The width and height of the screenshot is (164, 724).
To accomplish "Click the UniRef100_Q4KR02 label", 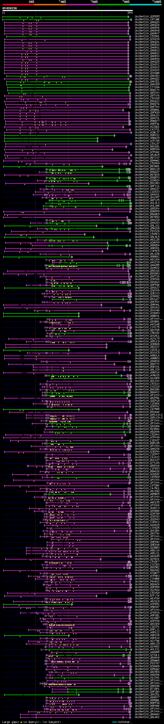I will [147, 48].
